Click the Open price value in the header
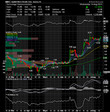This screenshot has height=112, width=110. (x=20, y=7)
